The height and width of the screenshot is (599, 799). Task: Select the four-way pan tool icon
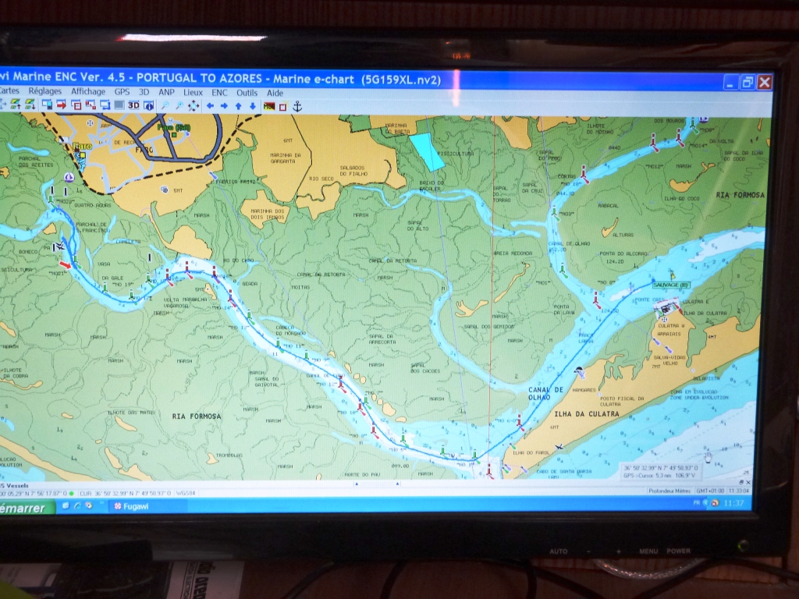click(194, 106)
